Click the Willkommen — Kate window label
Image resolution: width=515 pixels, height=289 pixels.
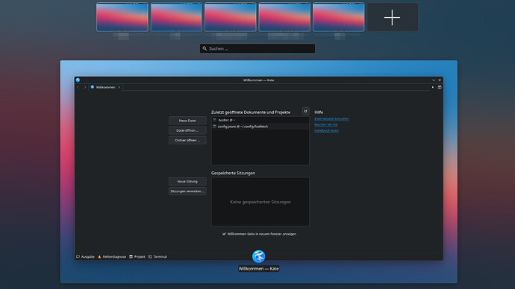(258, 269)
